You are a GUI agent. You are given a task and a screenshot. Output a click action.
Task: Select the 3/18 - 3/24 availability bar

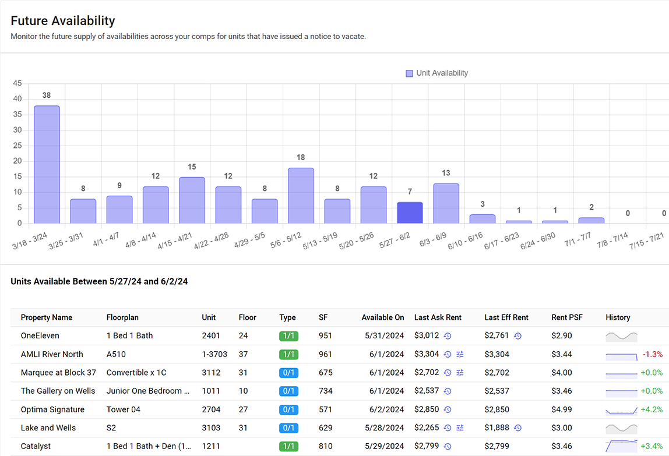click(x=46, y=163)
